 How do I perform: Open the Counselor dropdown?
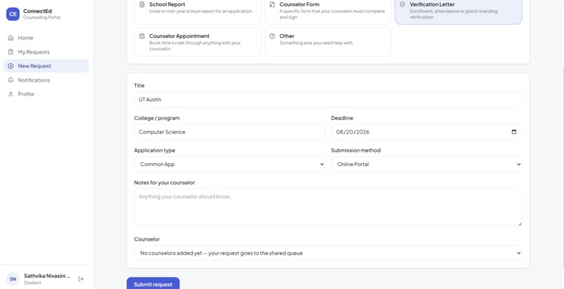(x=328, y=253)
